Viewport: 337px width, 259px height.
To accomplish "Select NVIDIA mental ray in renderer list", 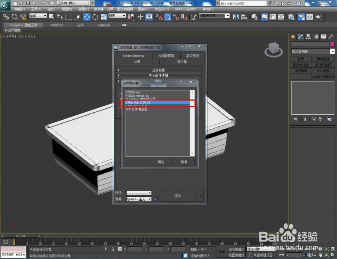I will 157,95.
